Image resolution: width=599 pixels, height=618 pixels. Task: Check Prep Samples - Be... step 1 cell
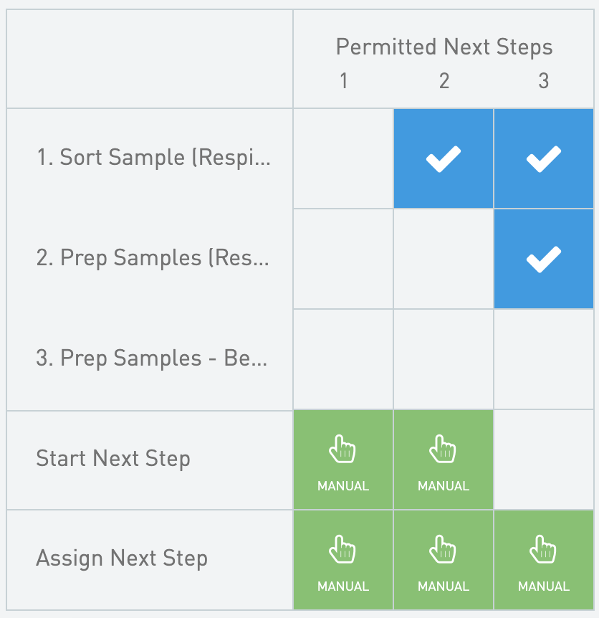point(343,359)
